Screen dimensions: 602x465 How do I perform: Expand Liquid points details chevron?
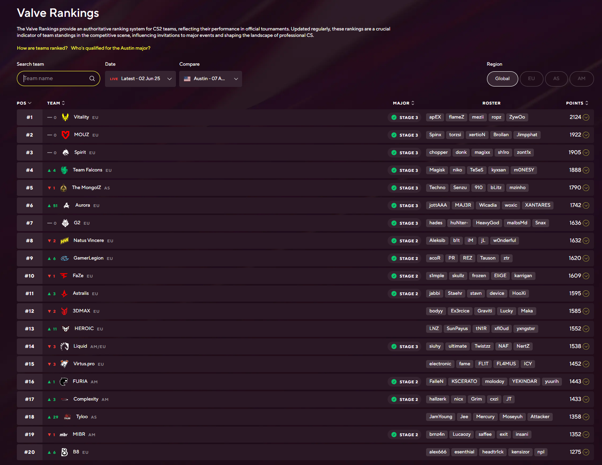click(586, 346)
